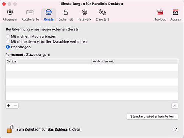Open Parallels Access from the toolbar
Image resolution: width=184 pixels, height=138 pixels.
tap(176, 15)
